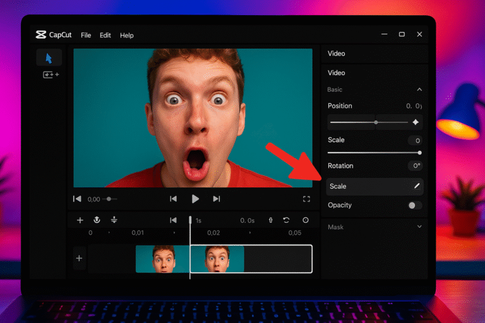Image resolution: width=485 pixels, height=323 pixels.
Task: Click the loop/refresh icon in timeline toolbar
Action: pyautogui.click(x=287, y=220)
